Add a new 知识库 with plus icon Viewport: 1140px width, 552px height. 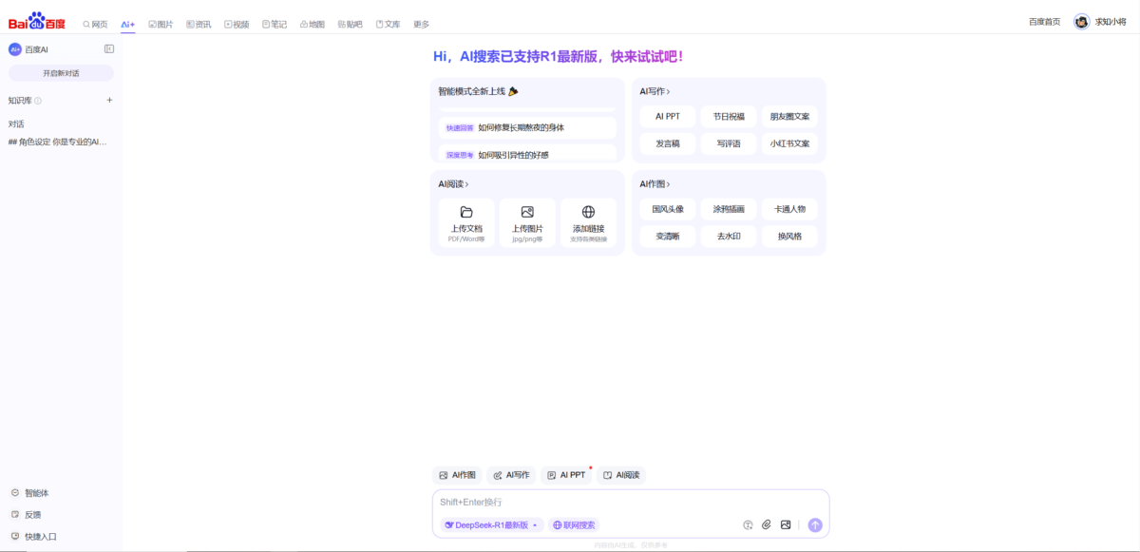[109, 100]
